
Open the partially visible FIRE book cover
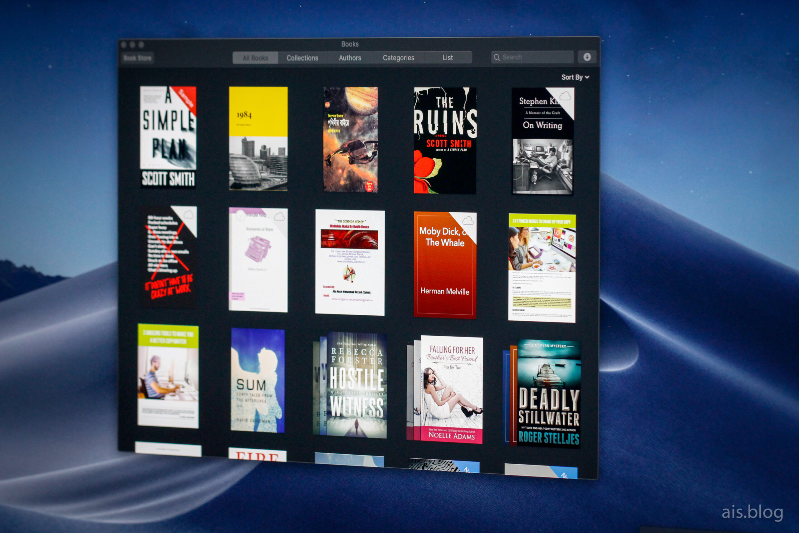257,454
